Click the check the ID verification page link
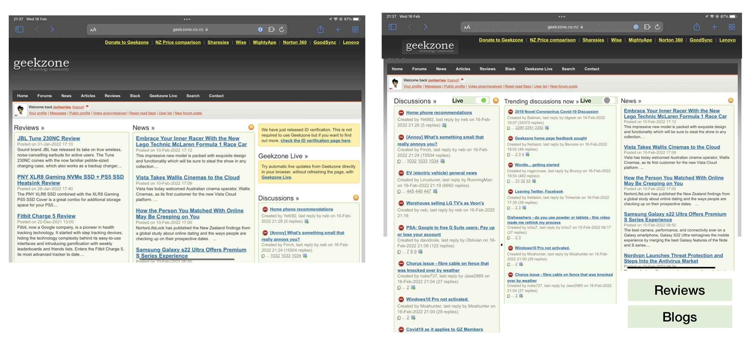The height and width of the screenshot is (346, 750). [315, 141]
